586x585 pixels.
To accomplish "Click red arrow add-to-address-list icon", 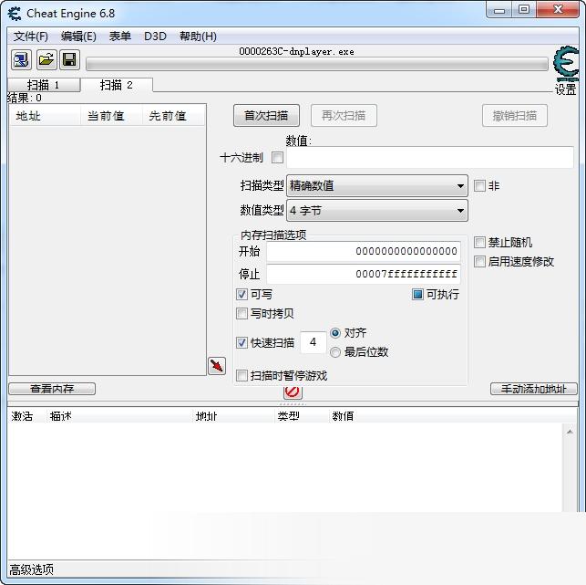I will [x=217, y=366].
